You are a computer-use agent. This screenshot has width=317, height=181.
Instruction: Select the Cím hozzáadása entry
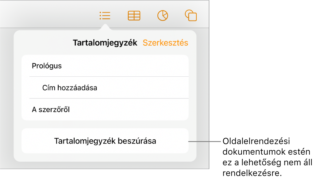tap(105, 88)
